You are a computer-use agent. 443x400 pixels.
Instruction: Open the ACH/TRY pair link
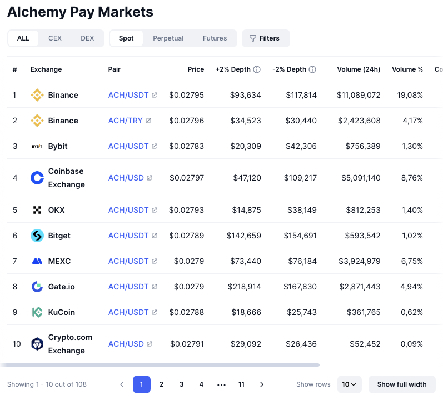126,121
